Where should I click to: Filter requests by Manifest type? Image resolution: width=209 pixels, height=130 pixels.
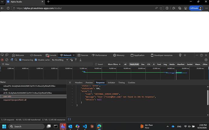tap(181, 64)
